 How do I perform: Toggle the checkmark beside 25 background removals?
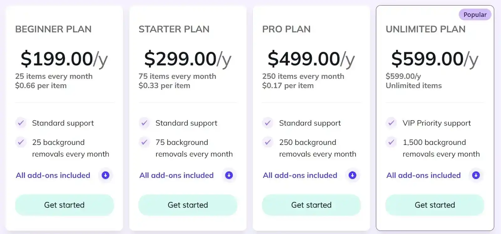(x=21, y=142)
